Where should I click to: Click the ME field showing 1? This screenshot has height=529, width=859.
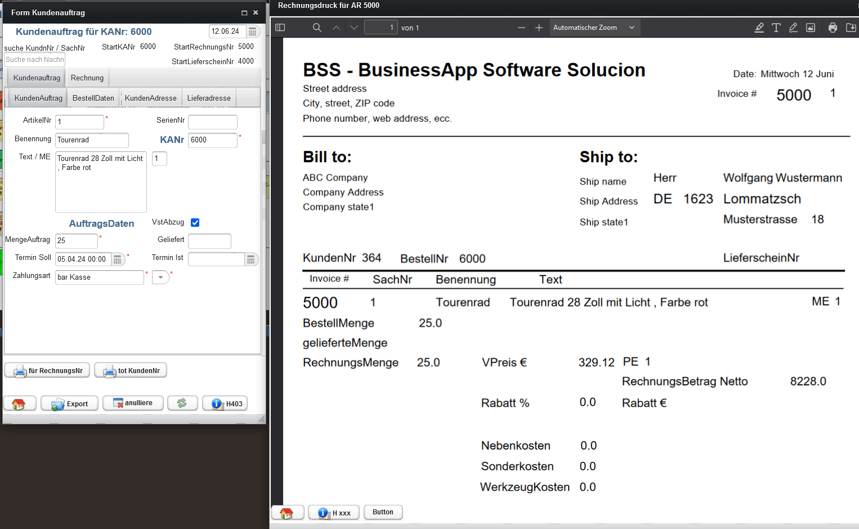coord(160,159)
